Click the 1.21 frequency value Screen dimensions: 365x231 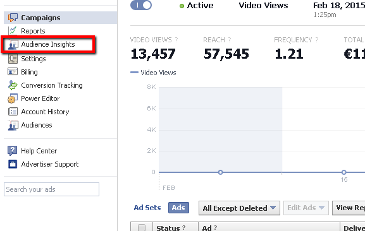(x=289, y=54)
